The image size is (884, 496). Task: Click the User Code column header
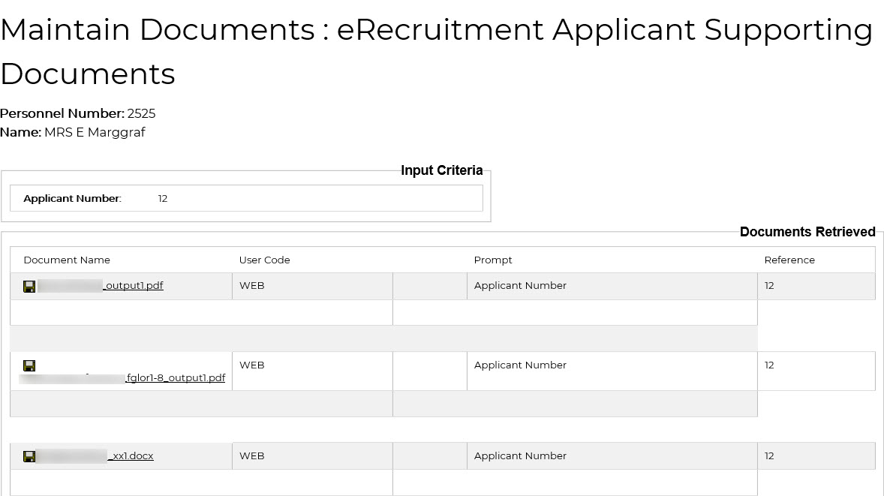(x=264, y=260)
